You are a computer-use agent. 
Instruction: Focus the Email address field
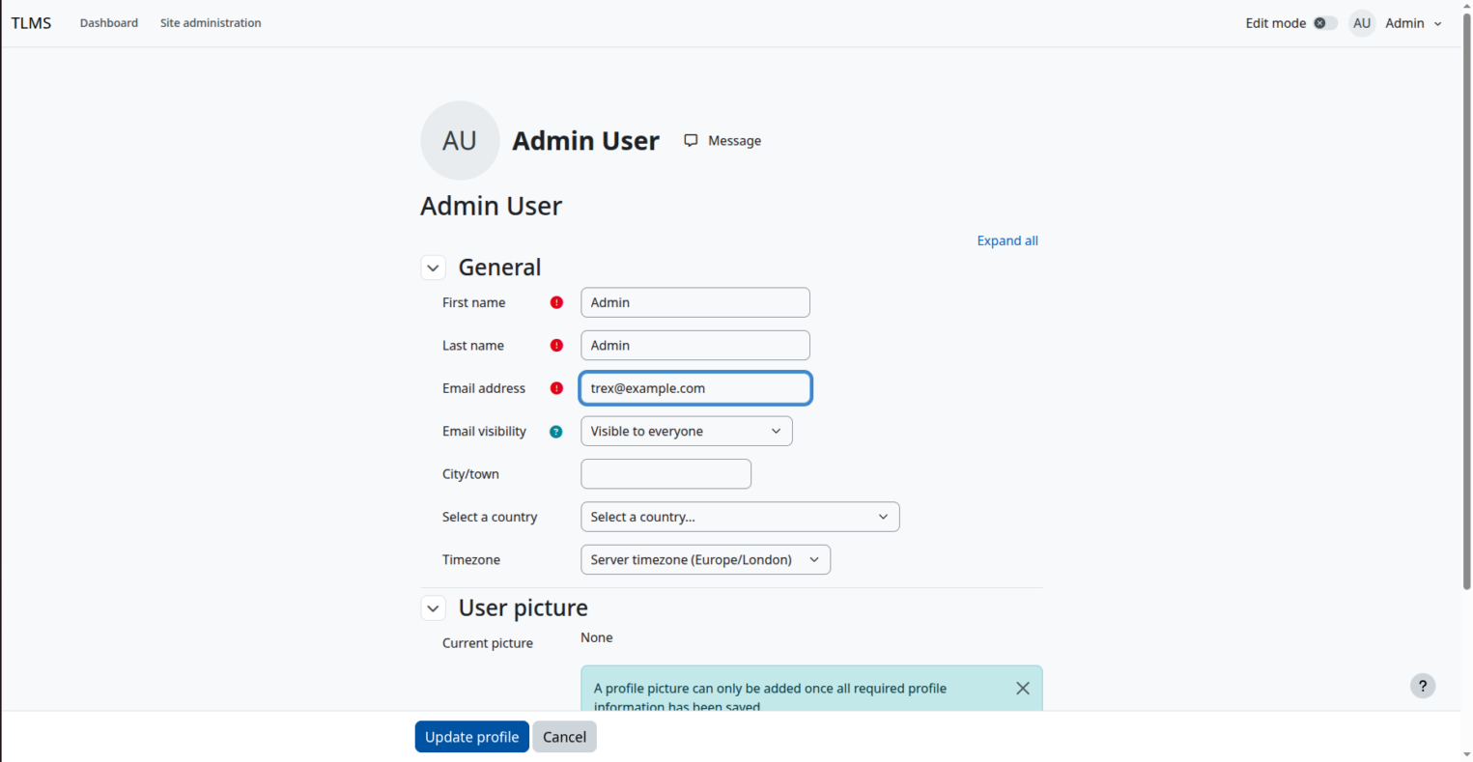pos(695,388)
